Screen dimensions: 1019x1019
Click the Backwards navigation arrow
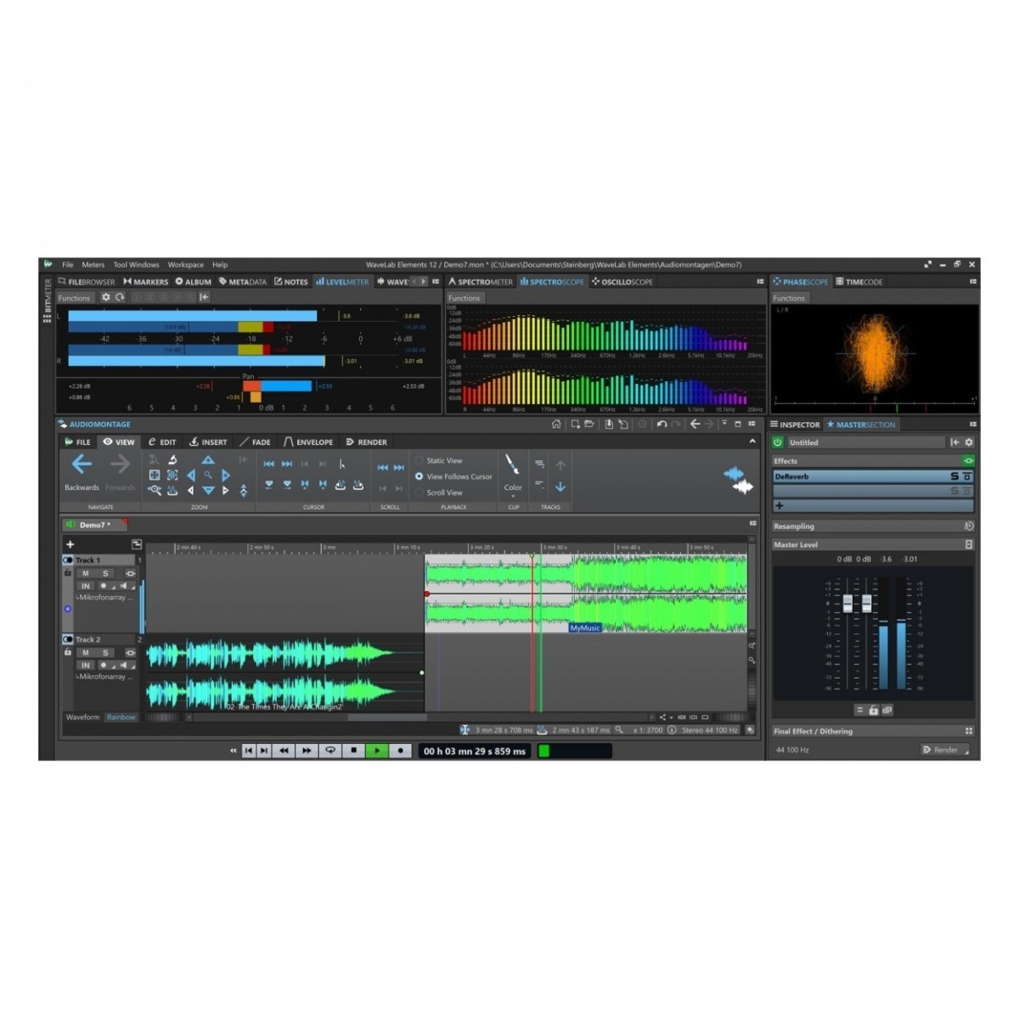(81, 464)
